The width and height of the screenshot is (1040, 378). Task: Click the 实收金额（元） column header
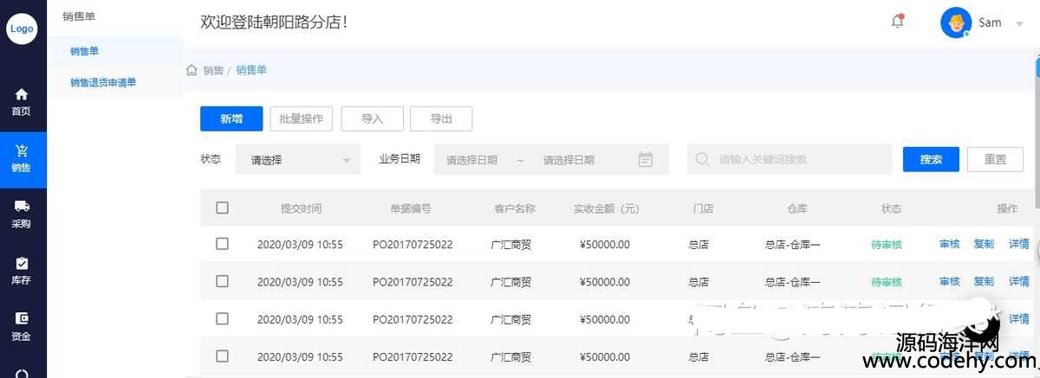606,208
